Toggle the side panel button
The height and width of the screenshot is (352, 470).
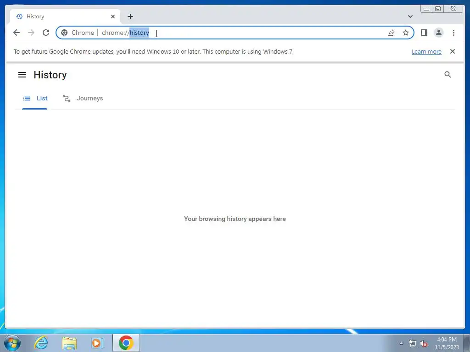coord(424,33)
